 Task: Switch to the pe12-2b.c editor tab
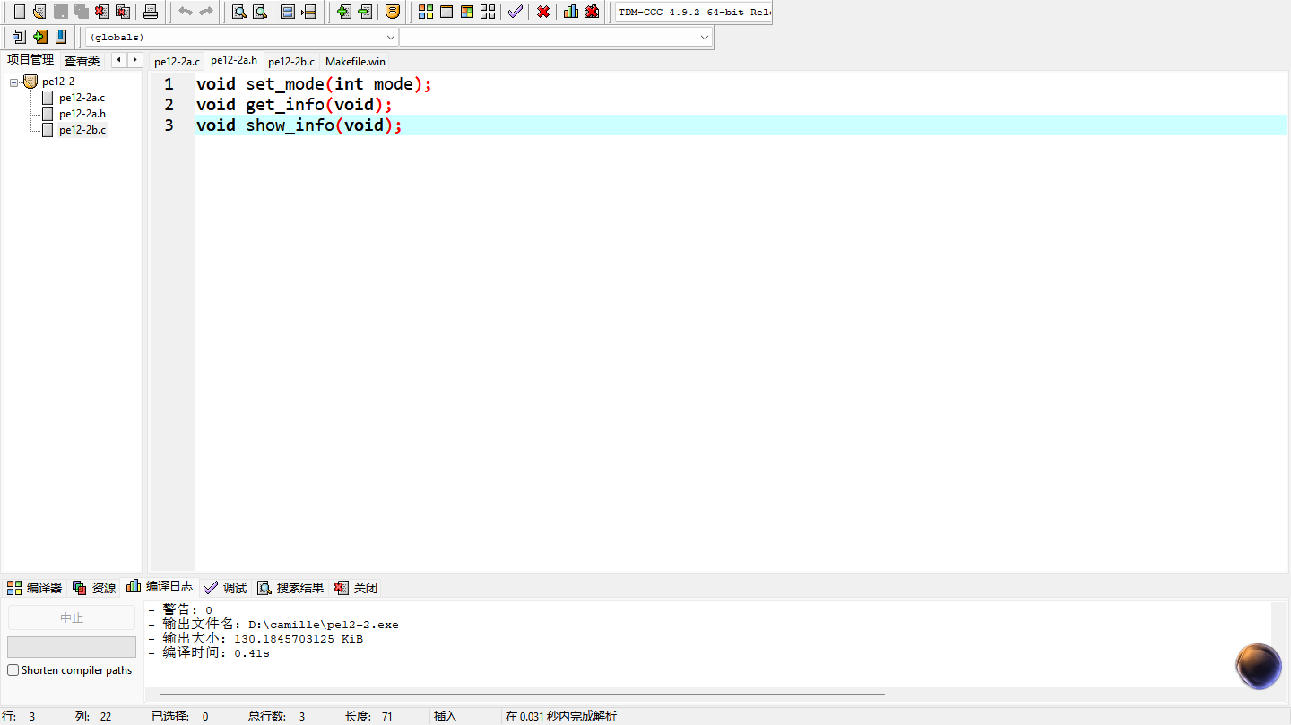pyautogui.click(x=291, y=62)
